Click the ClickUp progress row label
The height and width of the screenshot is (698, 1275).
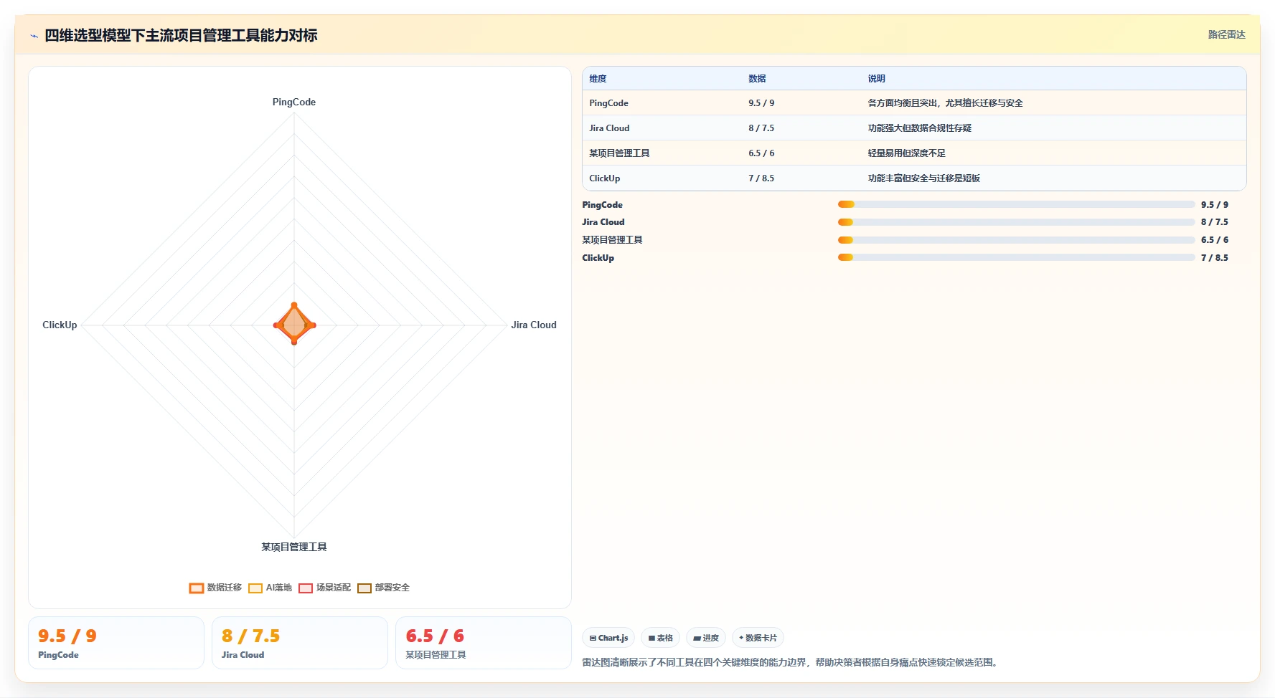[598, 258]
